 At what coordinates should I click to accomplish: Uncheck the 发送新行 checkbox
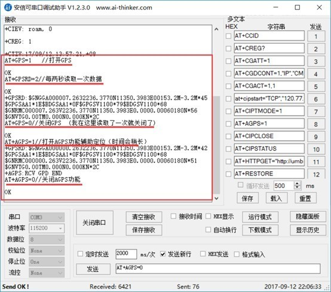[163, 254]
